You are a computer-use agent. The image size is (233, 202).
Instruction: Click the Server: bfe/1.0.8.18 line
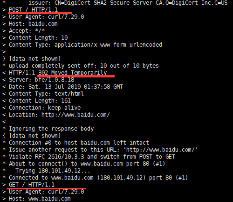point(41,80)
